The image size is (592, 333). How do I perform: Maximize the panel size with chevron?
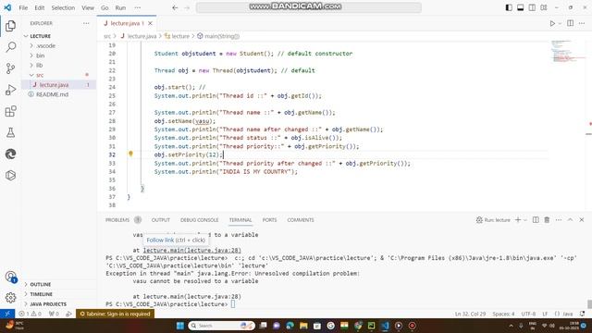point(570,220)
